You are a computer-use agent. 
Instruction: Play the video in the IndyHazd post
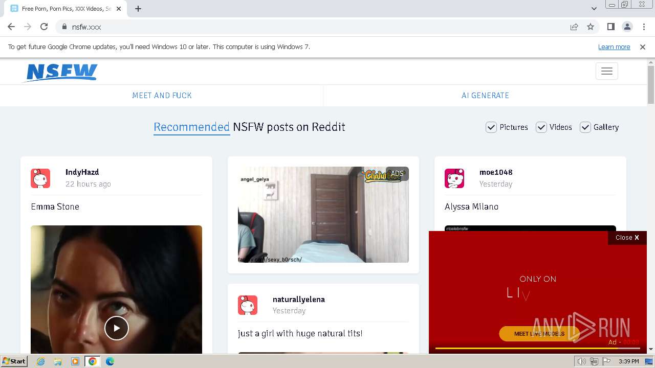click(117, 328)
